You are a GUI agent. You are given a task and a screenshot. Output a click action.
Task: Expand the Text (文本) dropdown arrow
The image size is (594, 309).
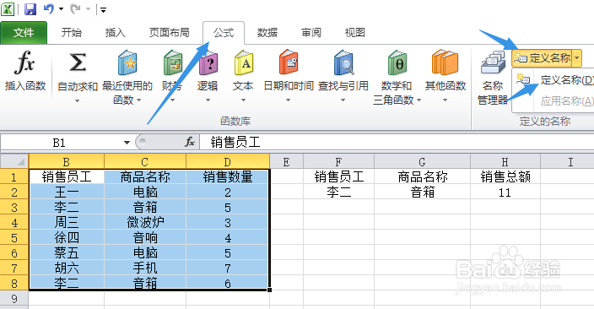[x=243, y=100]
